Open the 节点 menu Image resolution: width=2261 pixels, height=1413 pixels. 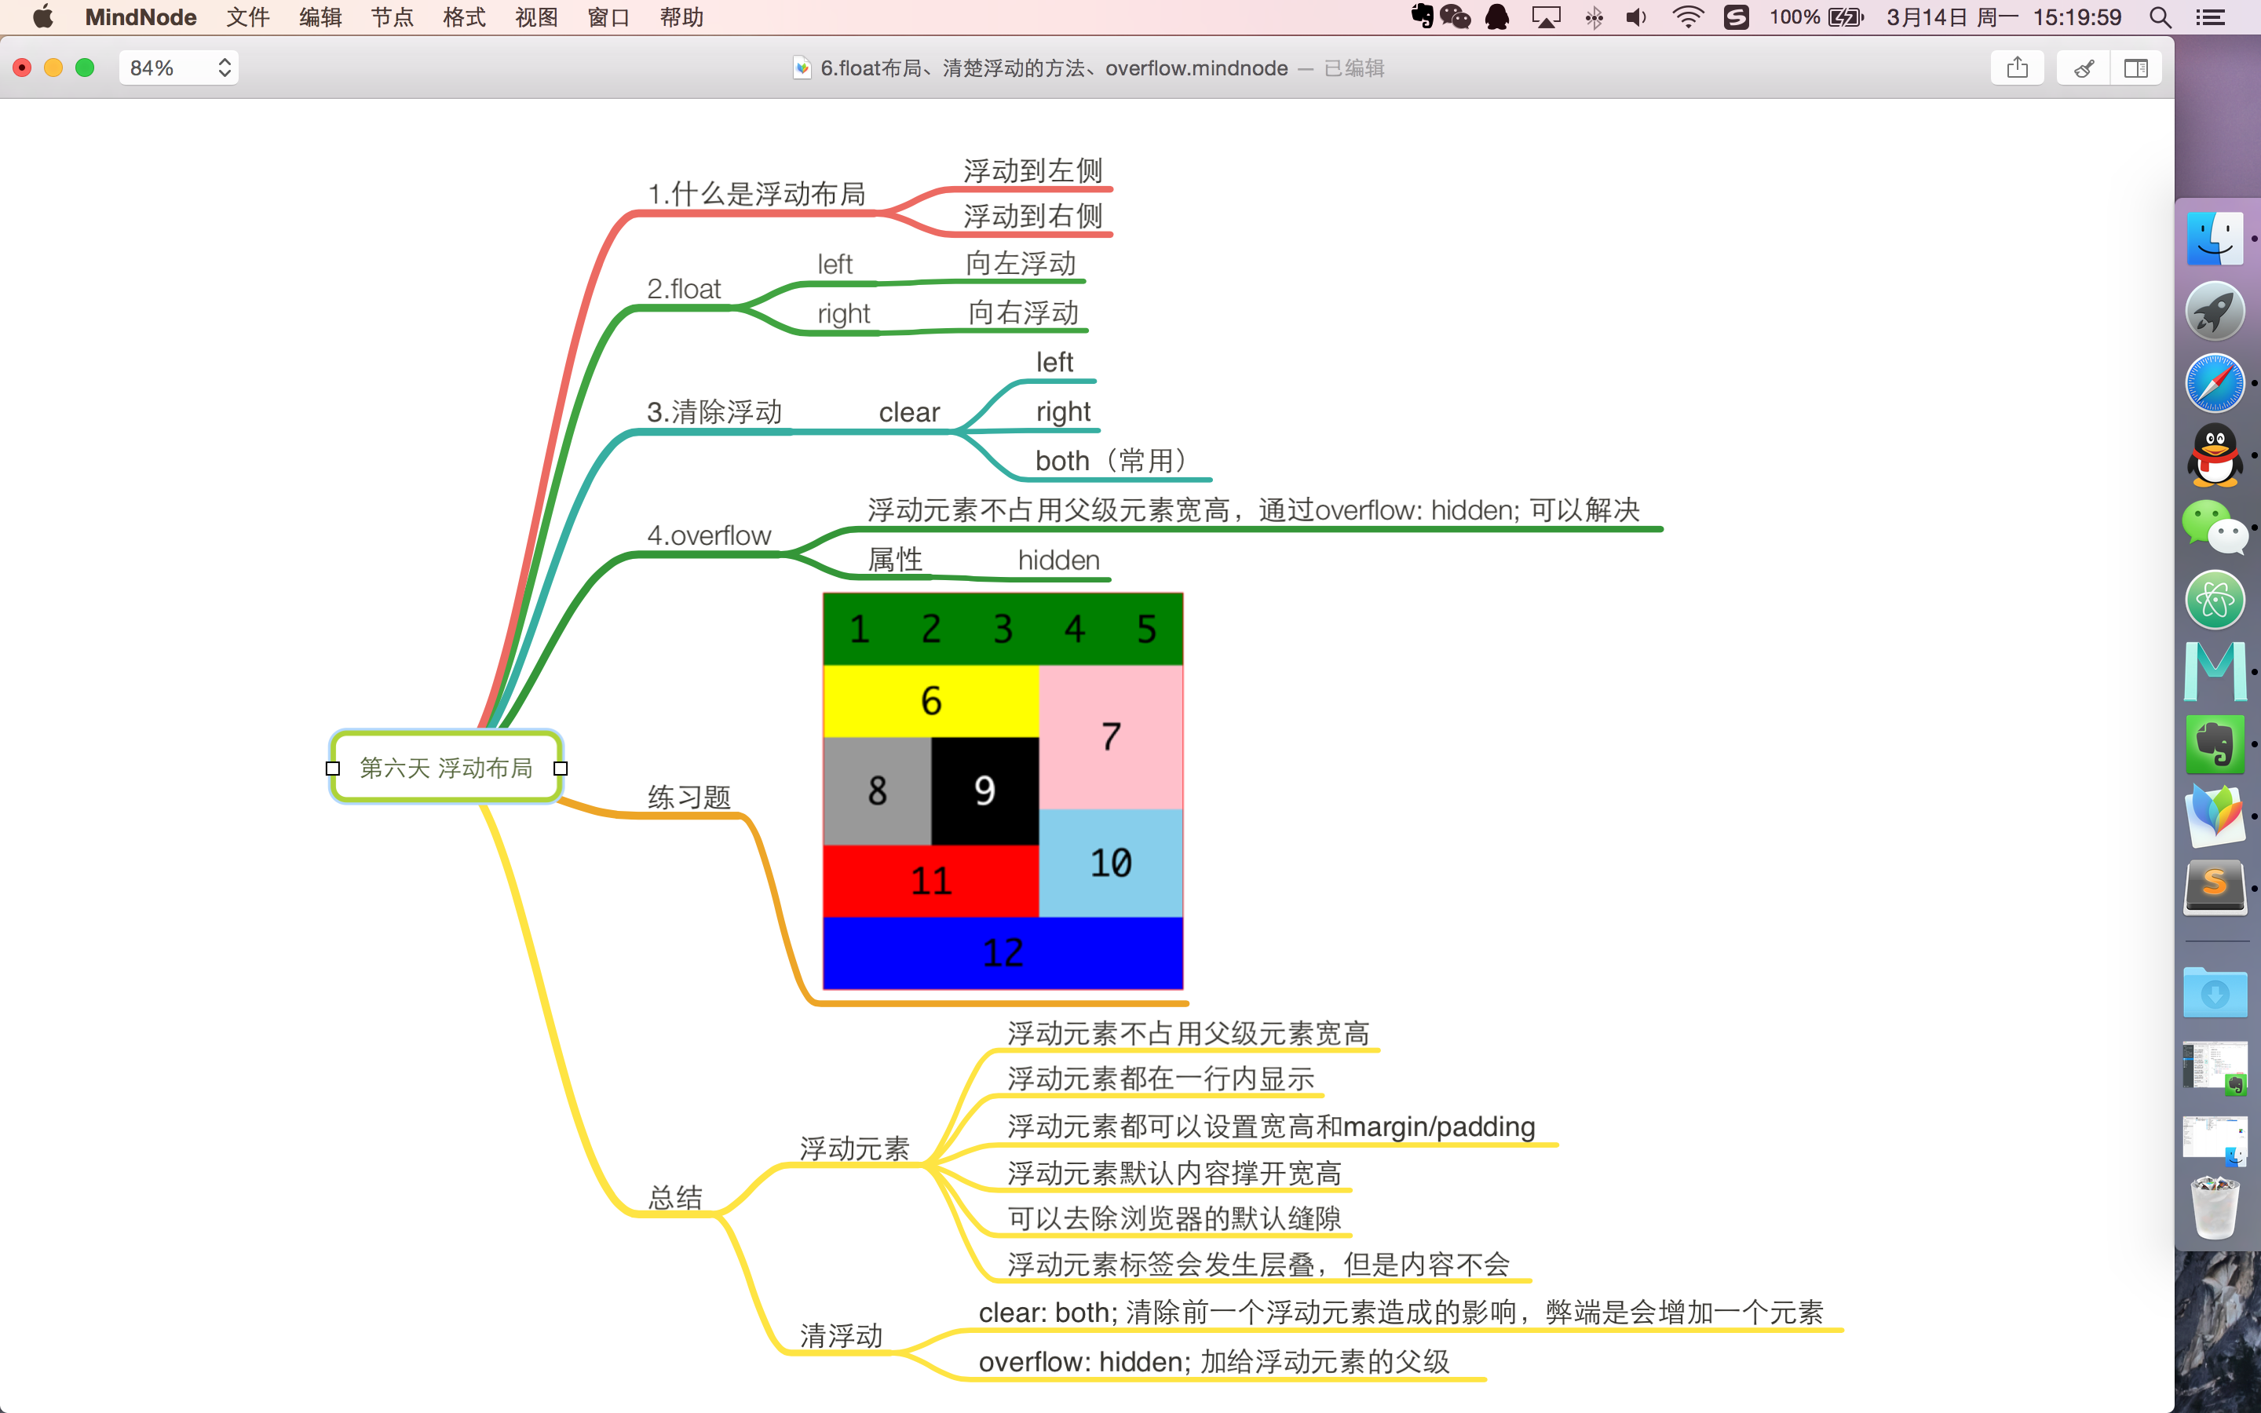[x=393, y=16]
